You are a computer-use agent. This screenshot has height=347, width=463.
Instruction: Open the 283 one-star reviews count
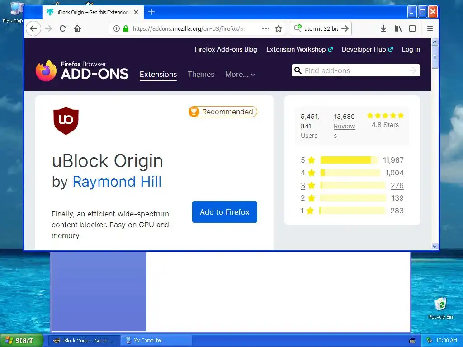click(x=397, y=211)
